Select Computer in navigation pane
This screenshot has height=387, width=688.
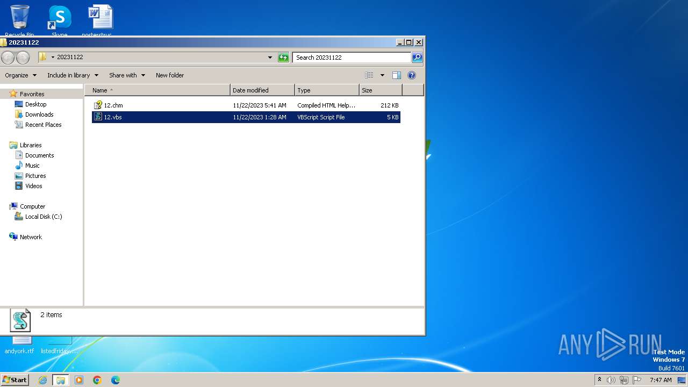pyautogui.click(x=32, y=206)
